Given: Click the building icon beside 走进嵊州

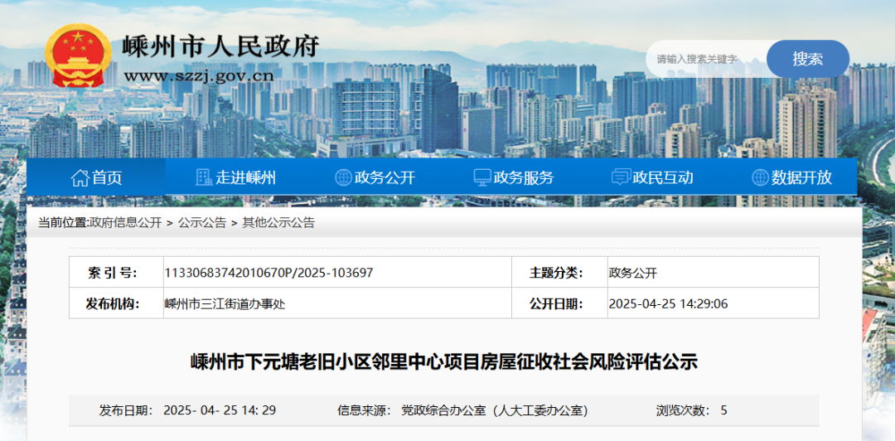Looking at the screenshot, I should [203, 177].
